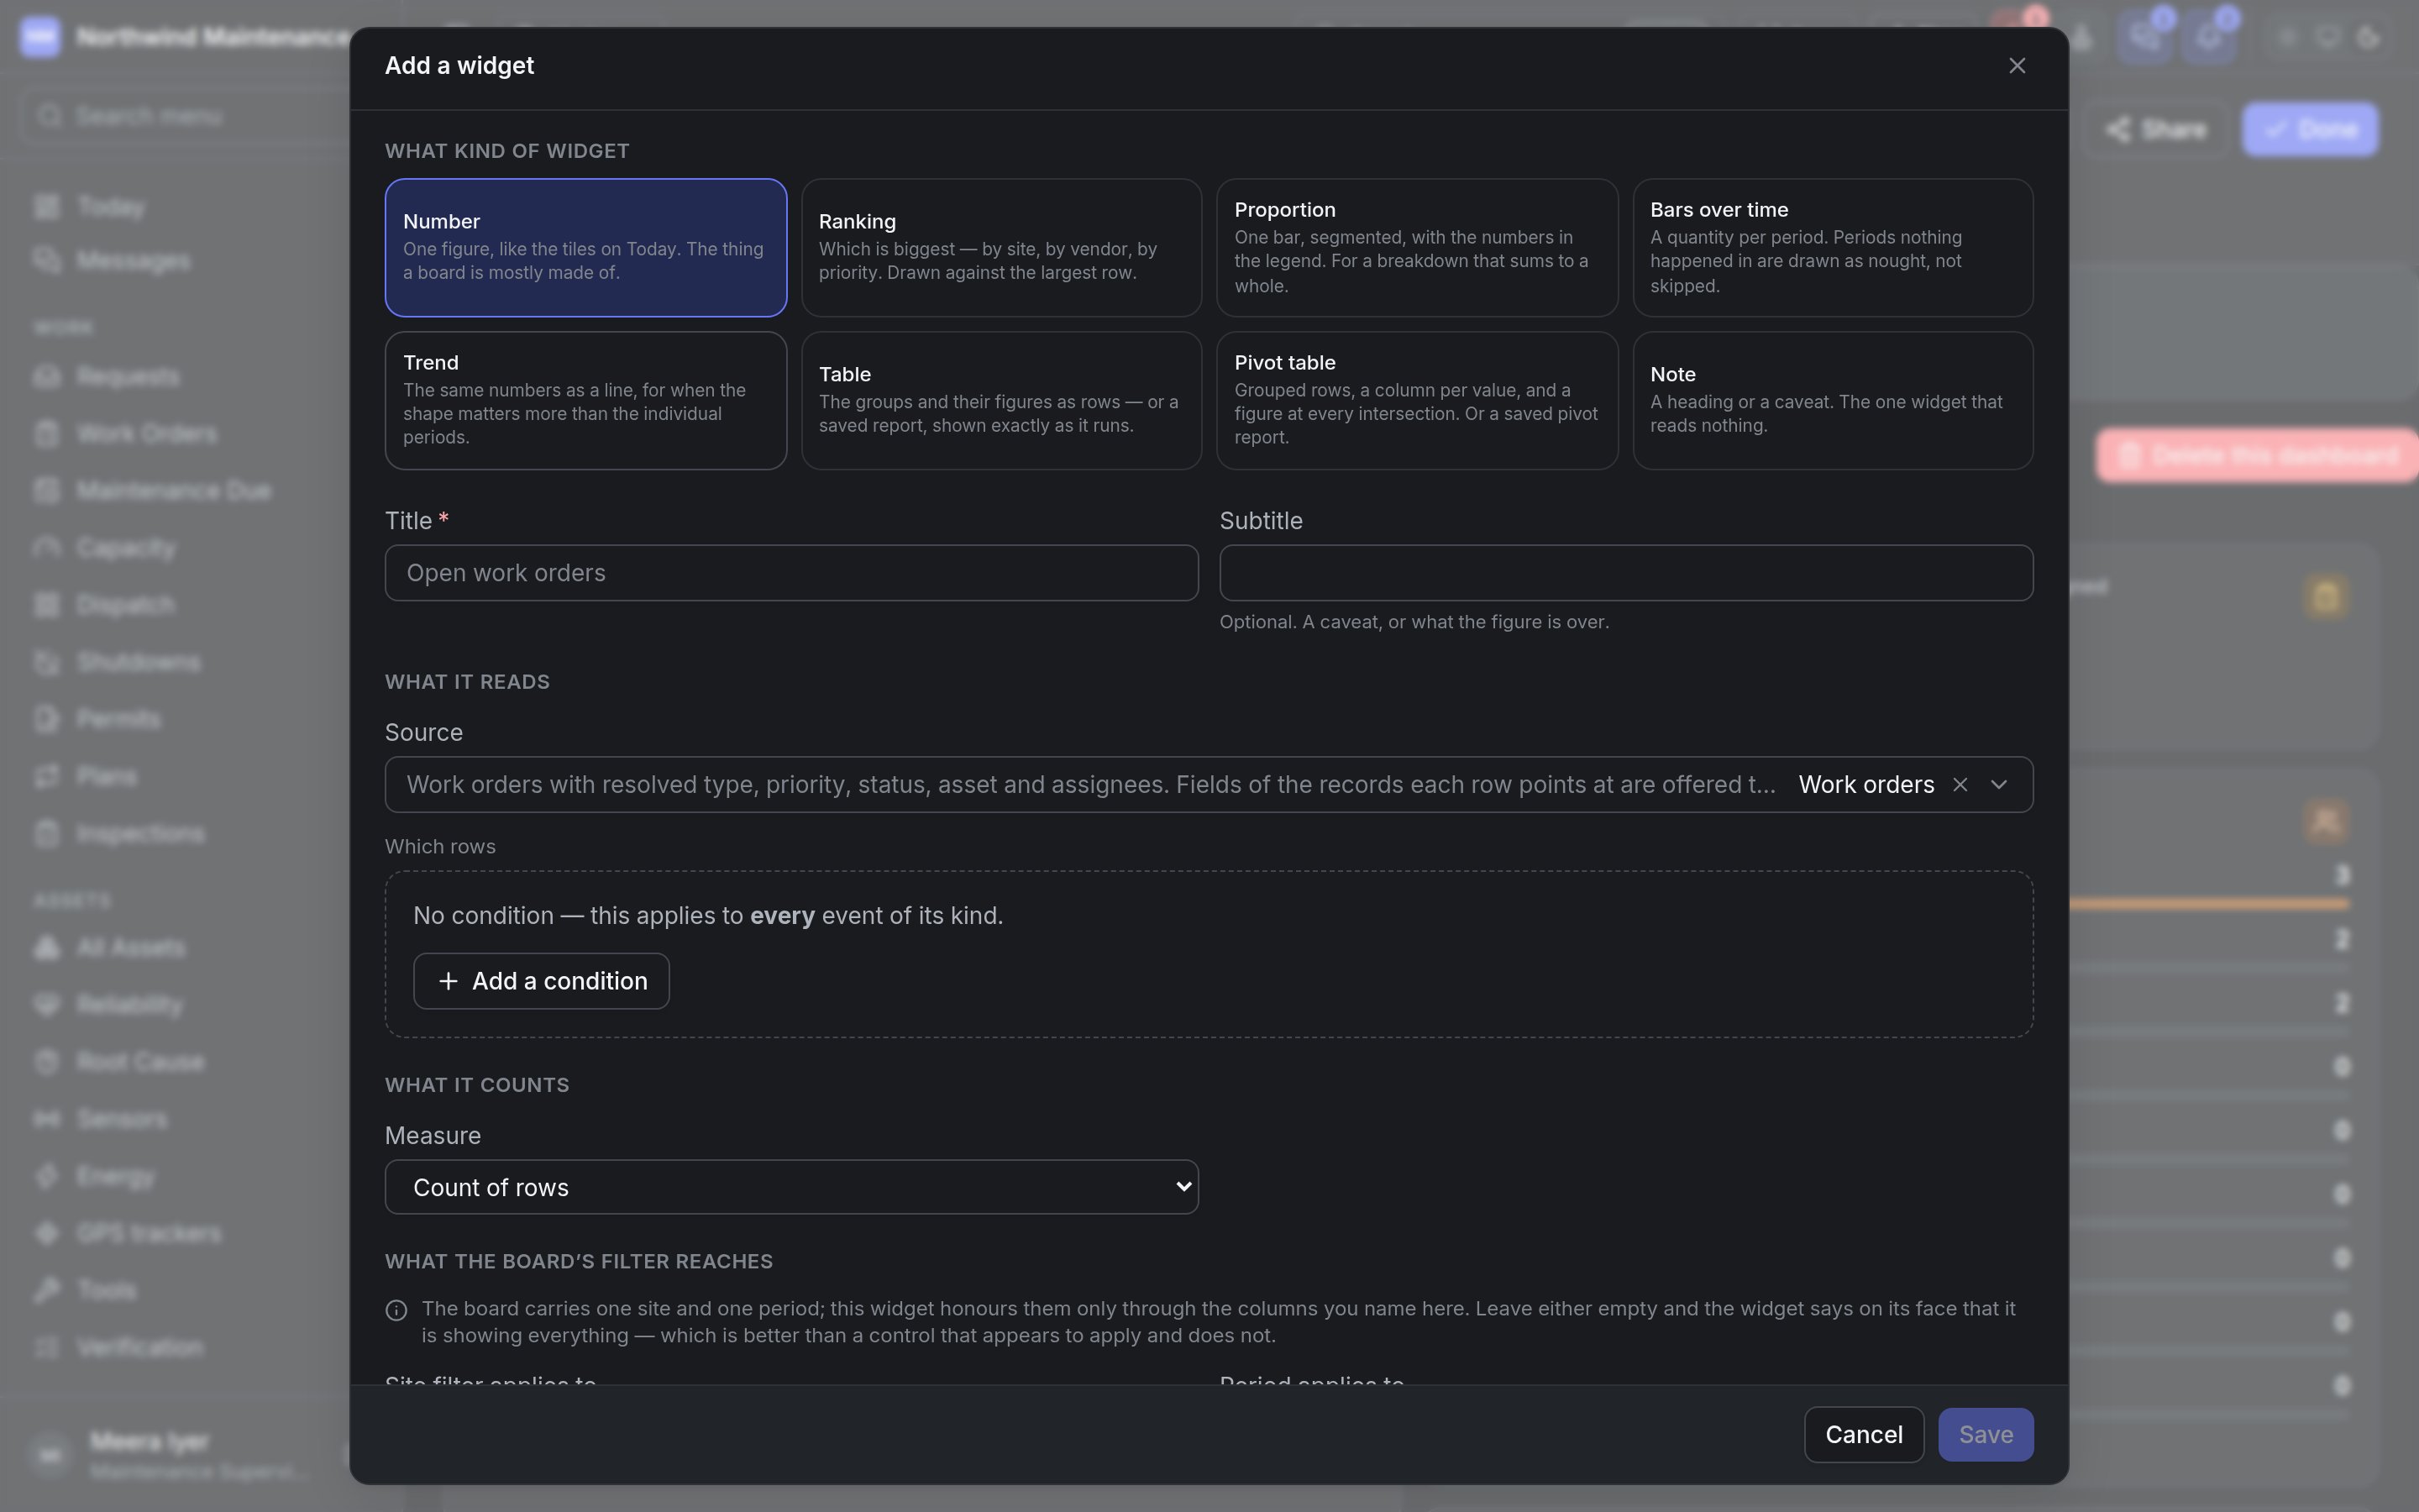Screen dimensions: 2419x1512
Task: Click the Dispatch sidebar icon
Action: coord(47,605)
